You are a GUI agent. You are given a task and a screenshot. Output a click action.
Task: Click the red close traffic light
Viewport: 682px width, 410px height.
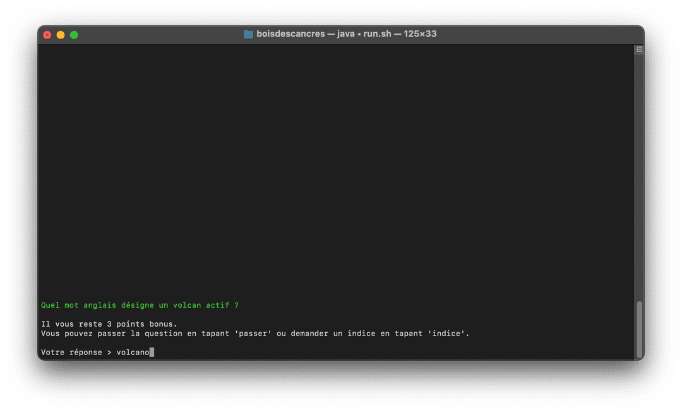(x=47, y=35)
